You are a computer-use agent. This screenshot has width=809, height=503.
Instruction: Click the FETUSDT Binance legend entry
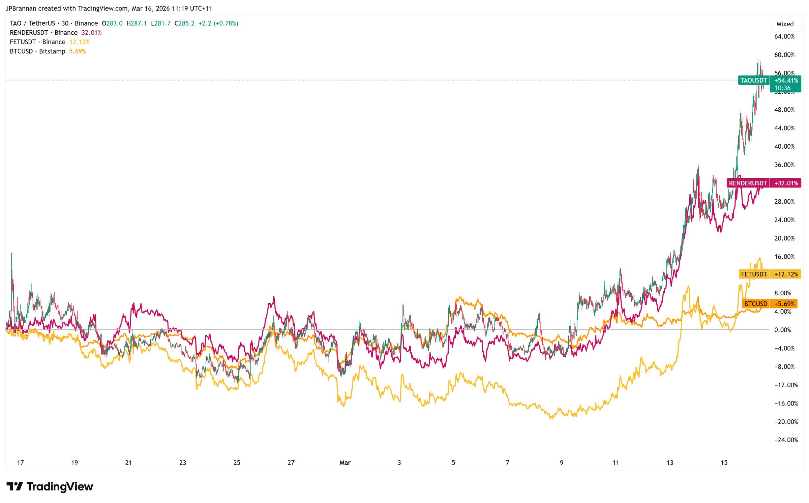[37, 42]
